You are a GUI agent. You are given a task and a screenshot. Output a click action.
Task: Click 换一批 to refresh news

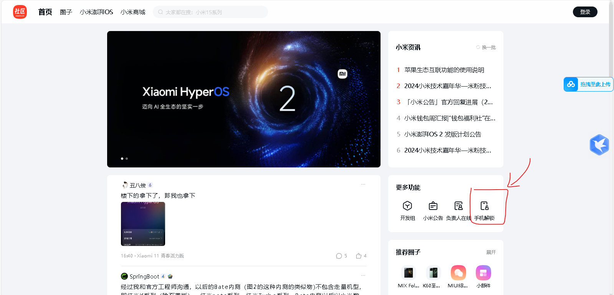(486, 48)
